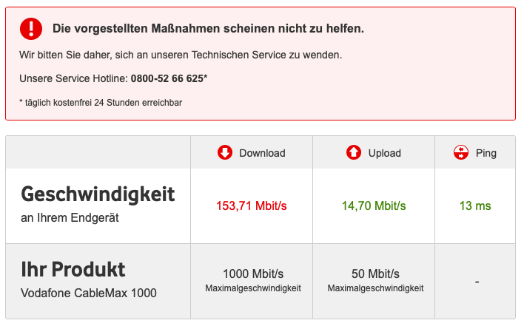Click the Ihr Produkt row heading

[x=73, y=269]
